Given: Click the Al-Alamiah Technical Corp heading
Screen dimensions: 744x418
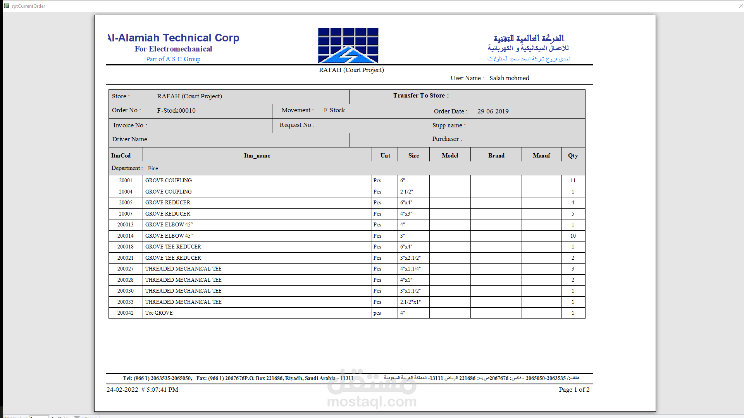Looking at the screenshot, I should click(x=173, y=38).
